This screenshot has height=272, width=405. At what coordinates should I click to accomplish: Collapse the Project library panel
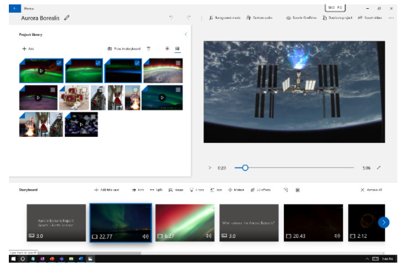pyautogui.click(x=186, y=35)
